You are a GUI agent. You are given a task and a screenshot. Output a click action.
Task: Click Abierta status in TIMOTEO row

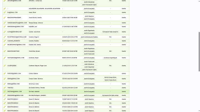coord(124,88)
